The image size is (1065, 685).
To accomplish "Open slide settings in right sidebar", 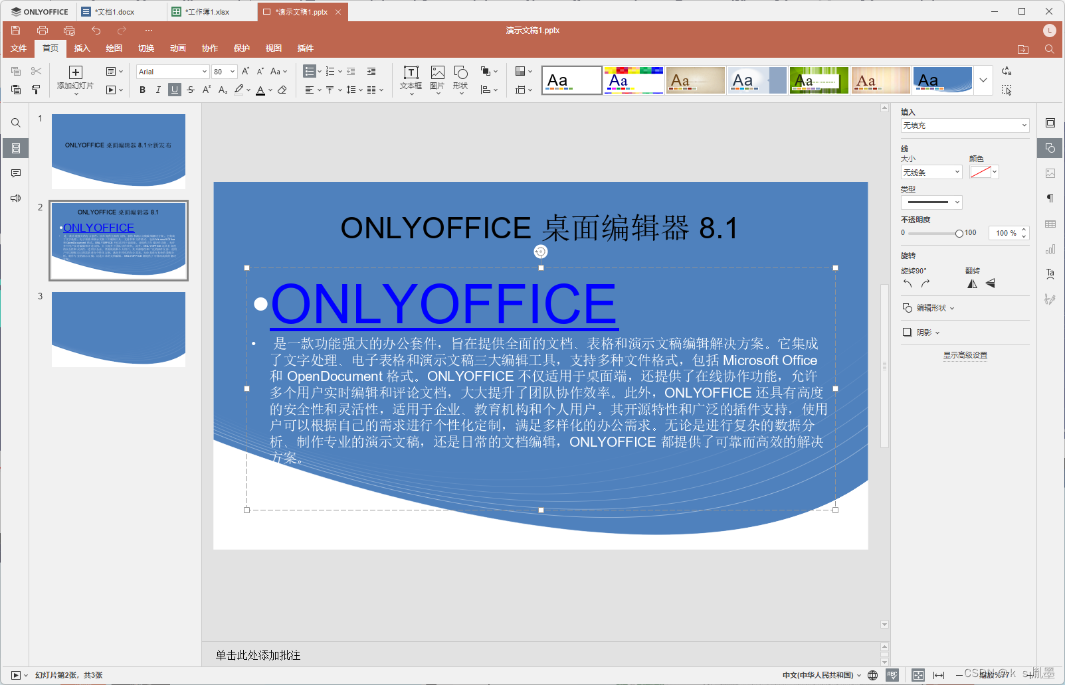I will coord(1050,123).
